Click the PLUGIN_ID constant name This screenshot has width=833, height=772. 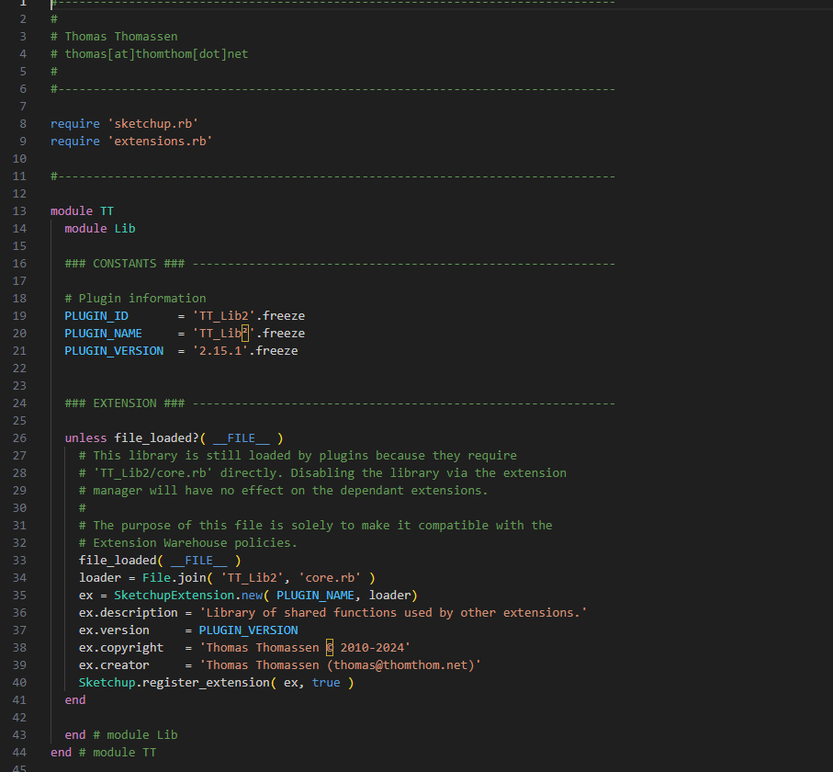96,315
